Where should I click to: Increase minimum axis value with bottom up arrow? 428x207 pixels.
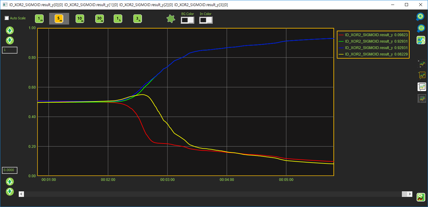tap(10, 182)
